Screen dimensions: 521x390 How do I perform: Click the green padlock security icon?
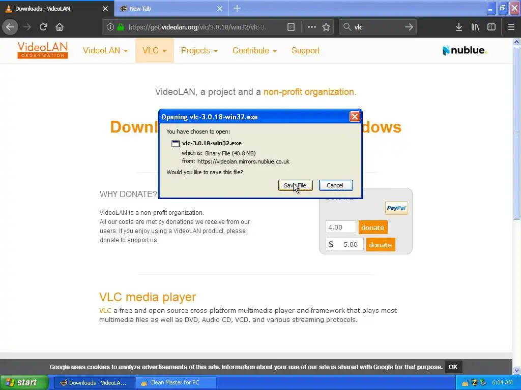(x=121, y=27)
